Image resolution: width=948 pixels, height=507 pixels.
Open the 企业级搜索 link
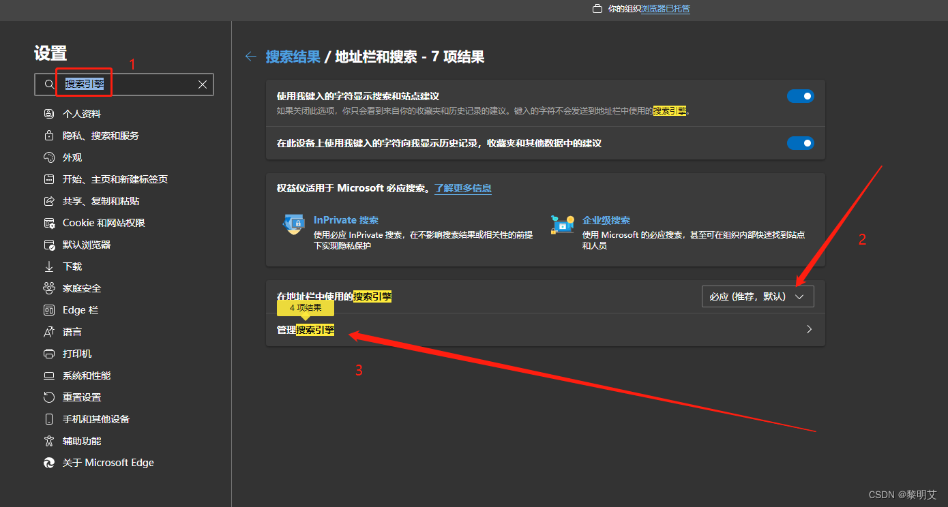tap(606, 220)
